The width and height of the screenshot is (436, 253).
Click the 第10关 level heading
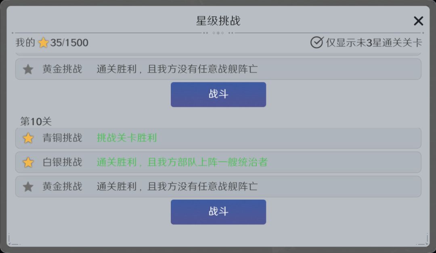[x=36, y=121]
